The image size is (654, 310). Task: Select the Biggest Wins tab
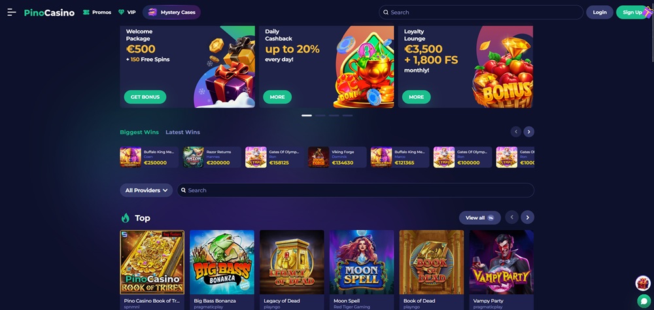139,132
